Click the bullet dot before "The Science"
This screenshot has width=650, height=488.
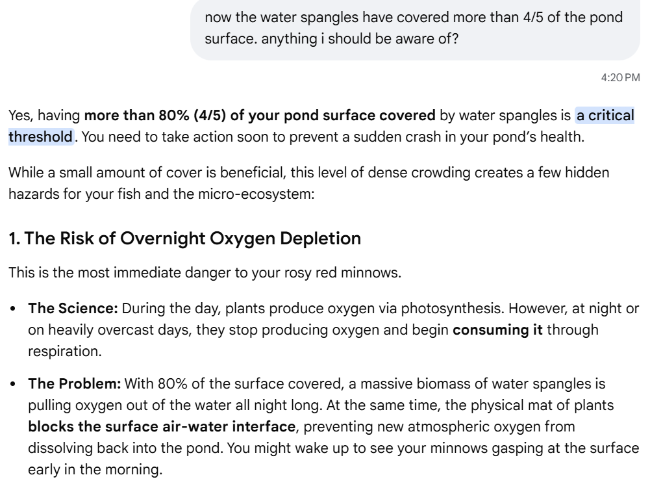(13, 309)
